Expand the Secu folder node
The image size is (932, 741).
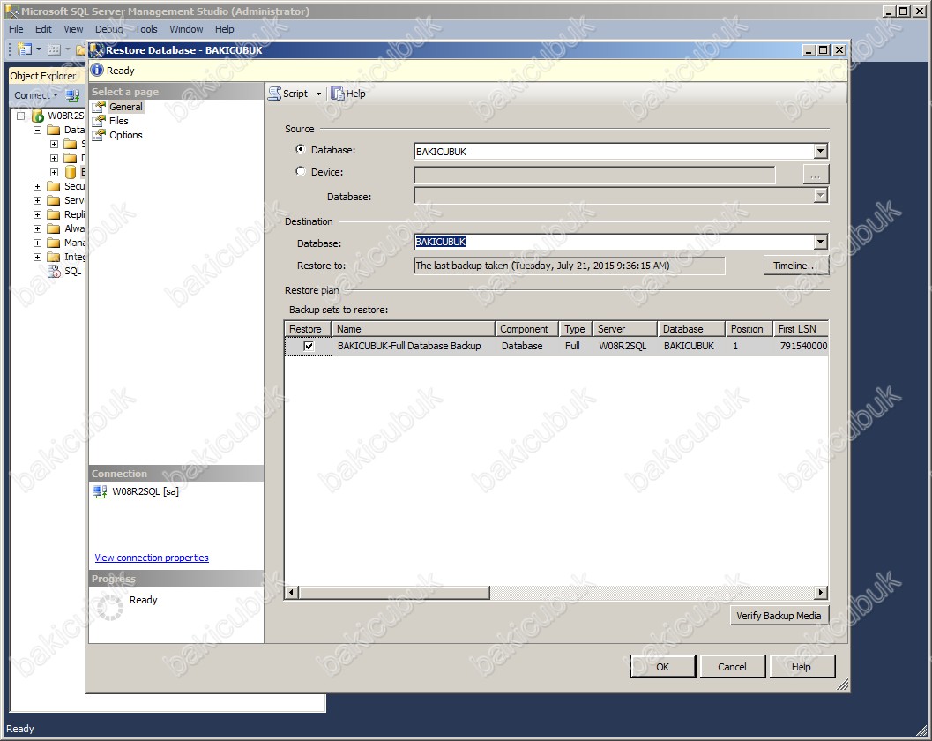point(37,186)
